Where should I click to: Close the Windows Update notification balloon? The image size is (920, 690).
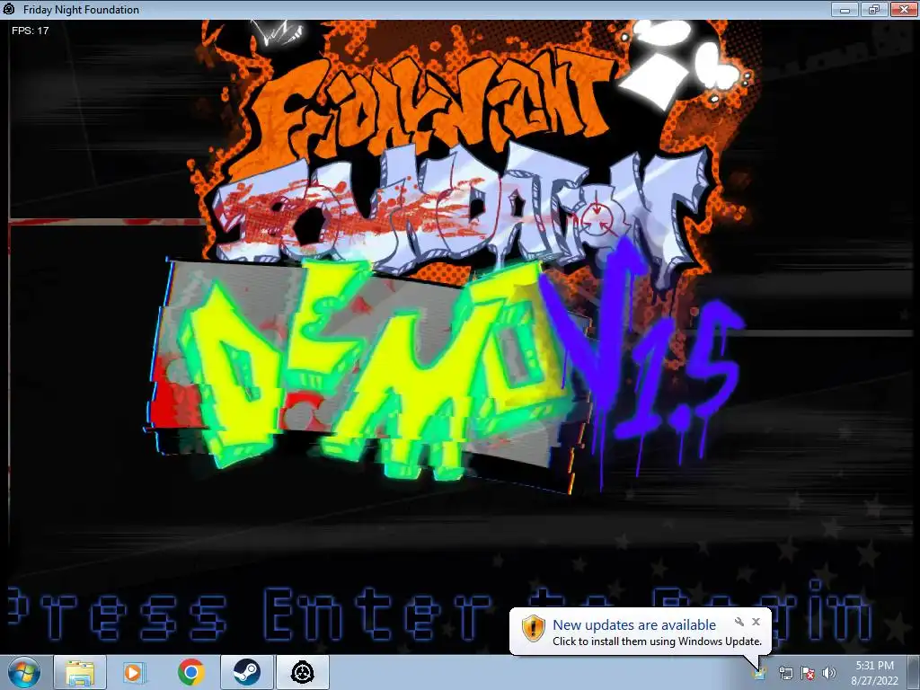[x=756, y=622]
